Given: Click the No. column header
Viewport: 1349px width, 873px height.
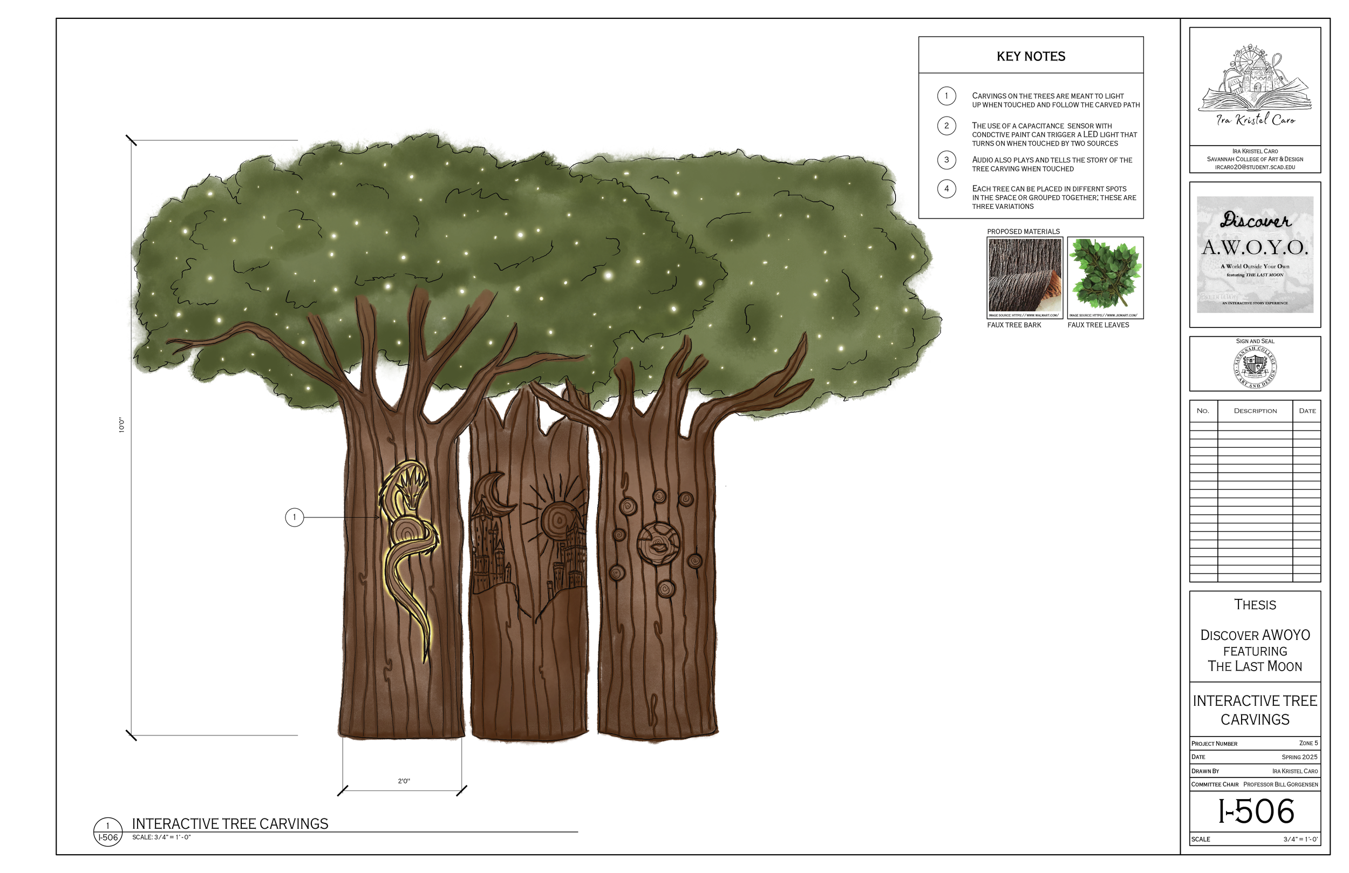Looking at the screenshot, I should (1203, 411).
